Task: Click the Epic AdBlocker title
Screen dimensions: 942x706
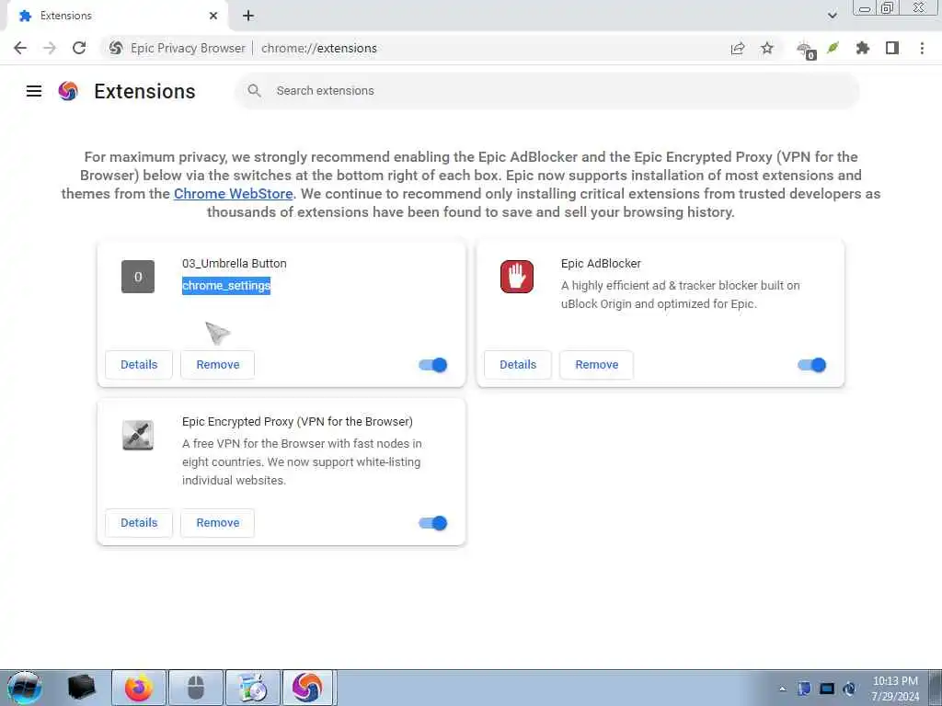Action: point(601,264)
